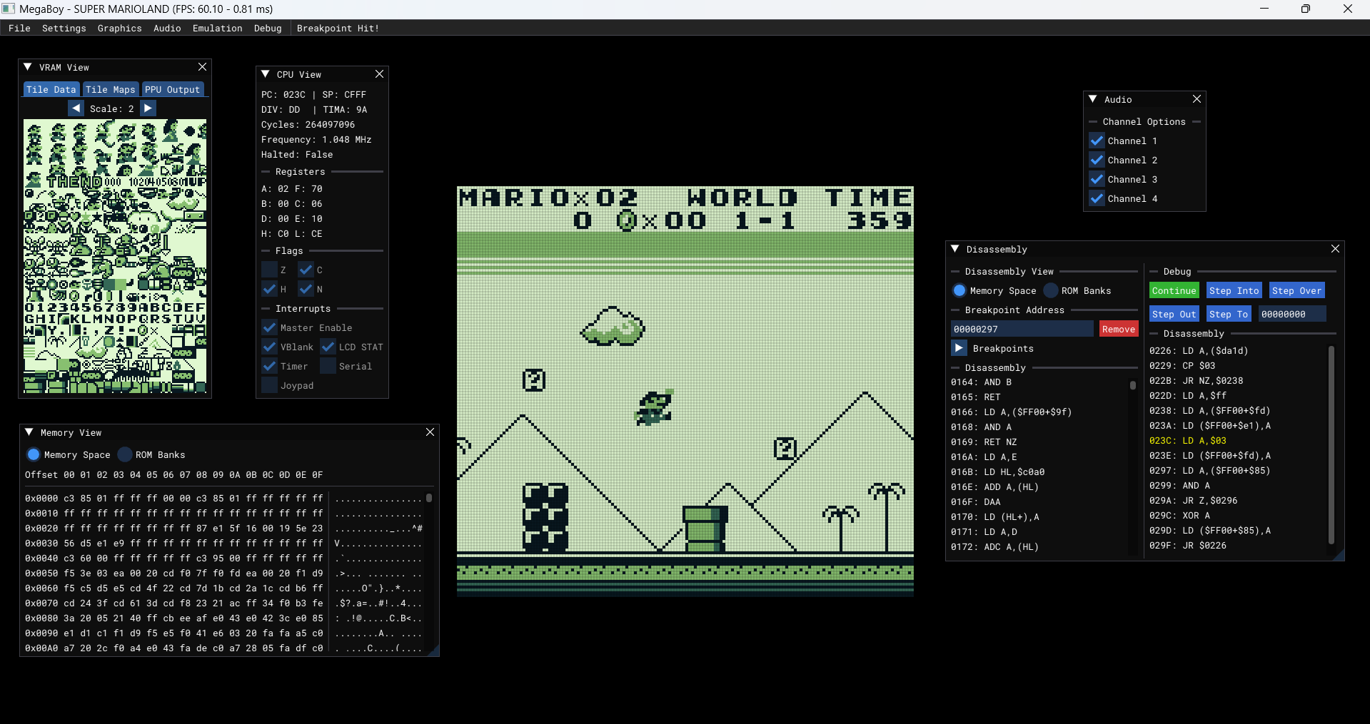The height and width of the screenshot is (724, 1370).
Task: Close the Disassembly panel
Action: point(1335,249)
